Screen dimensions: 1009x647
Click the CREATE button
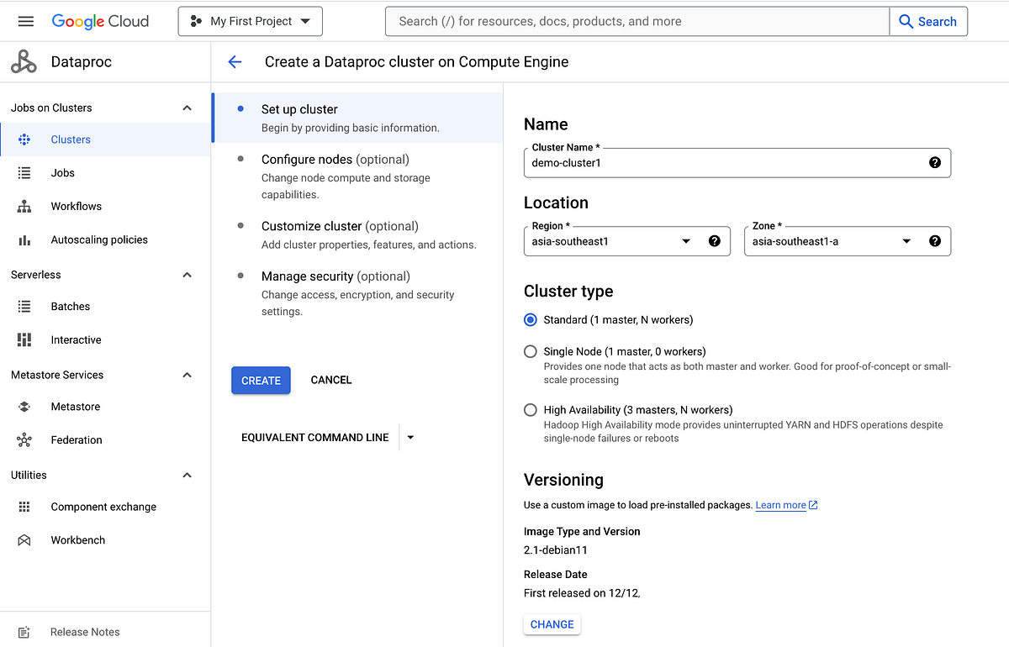[x=261, y=380]
